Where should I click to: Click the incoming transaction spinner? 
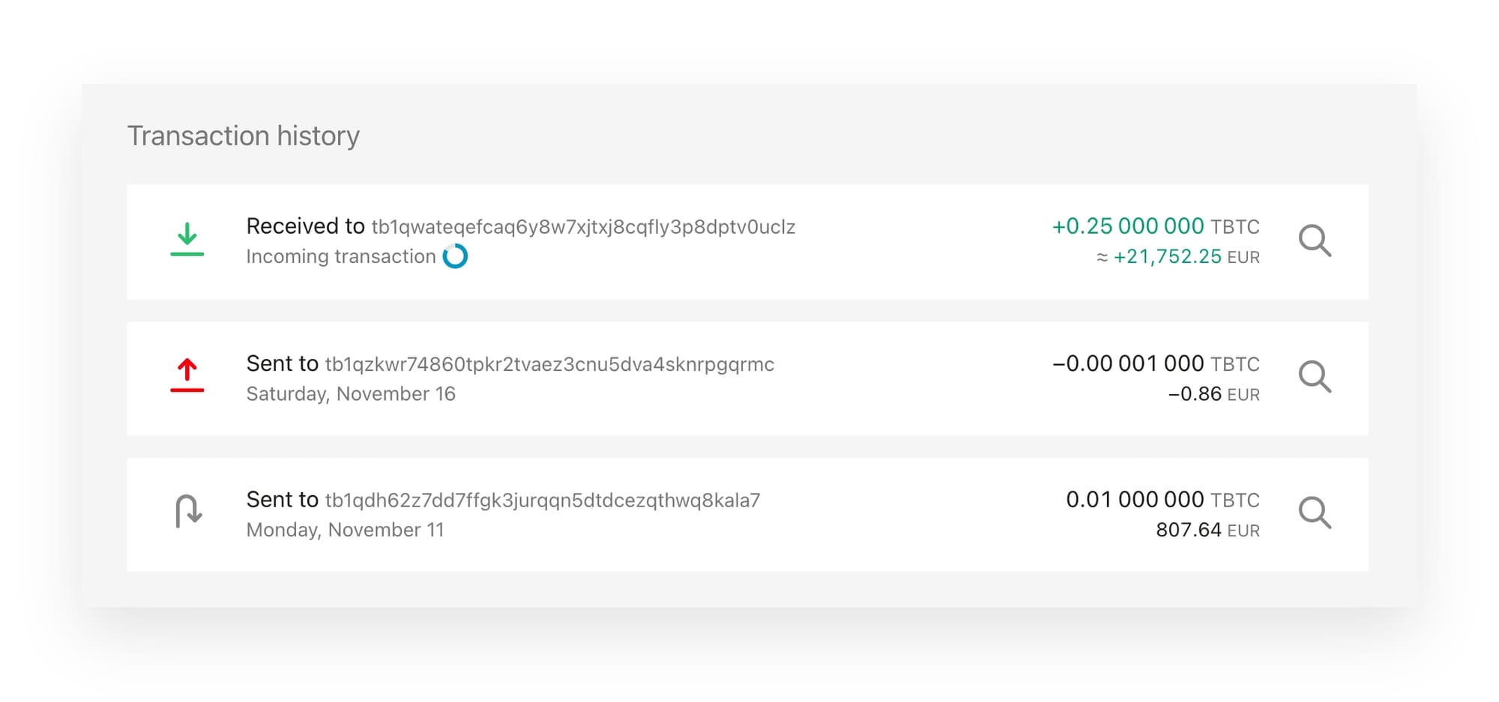[455, 256]
